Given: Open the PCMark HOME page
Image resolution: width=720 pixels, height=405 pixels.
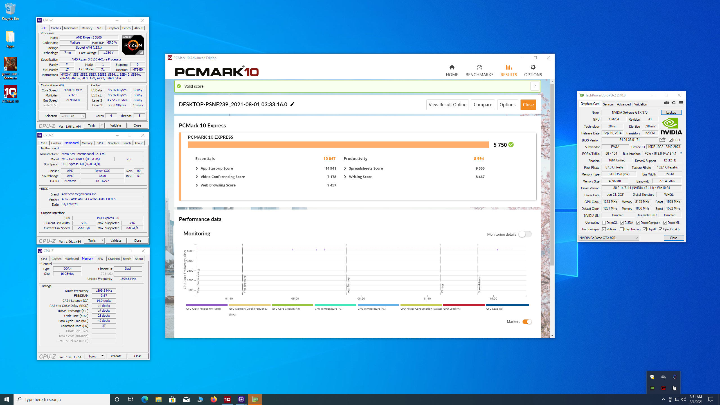Looking at the screenshot, I should [452, 71].
